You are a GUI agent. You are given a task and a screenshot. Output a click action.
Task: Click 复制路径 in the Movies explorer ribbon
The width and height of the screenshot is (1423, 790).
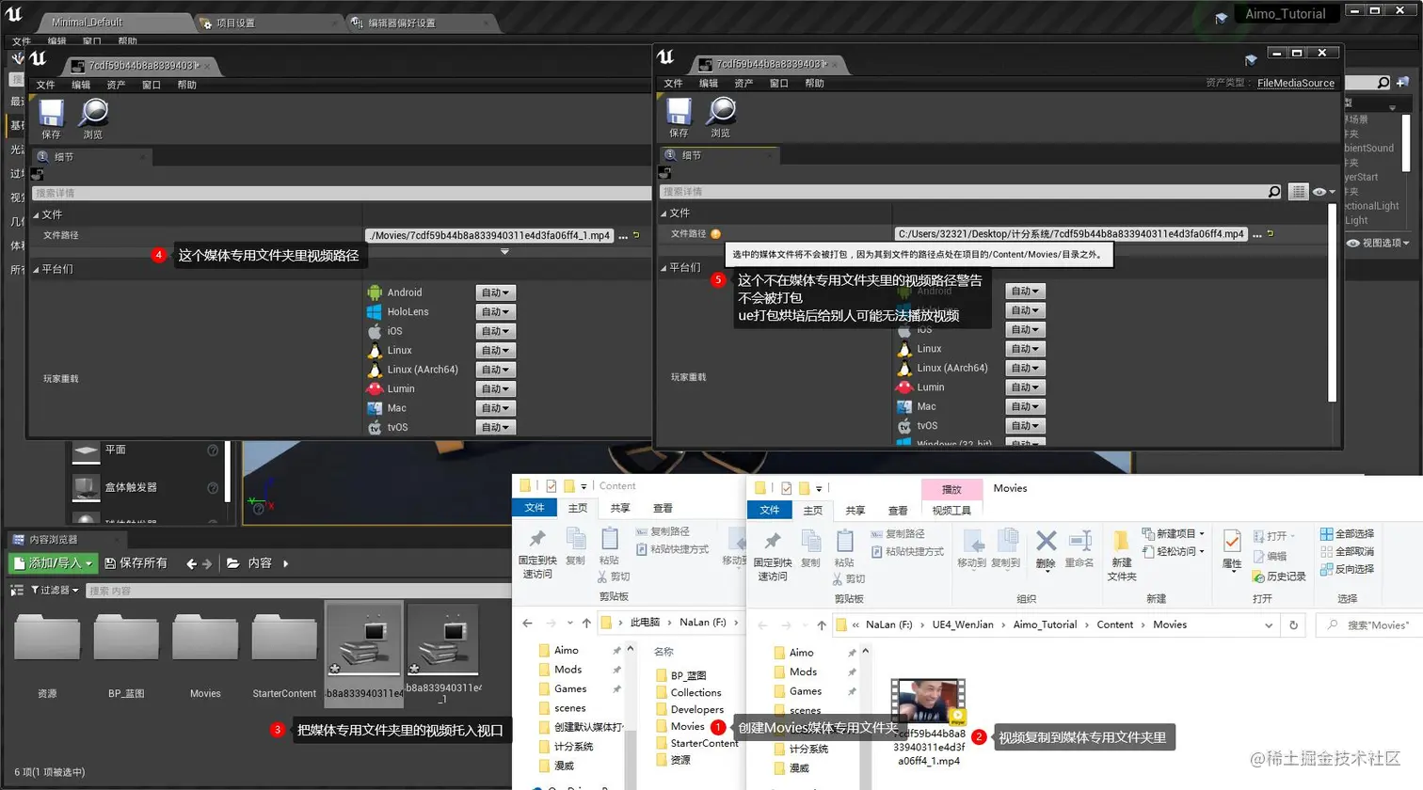(898, 534)
